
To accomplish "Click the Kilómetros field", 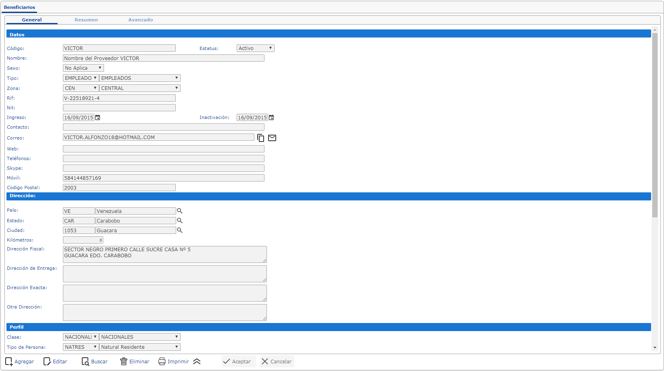I will pos(83,240).
